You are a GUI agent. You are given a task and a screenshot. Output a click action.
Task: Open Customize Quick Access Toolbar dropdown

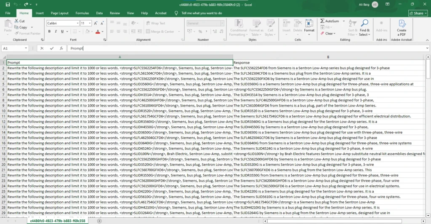36,4
